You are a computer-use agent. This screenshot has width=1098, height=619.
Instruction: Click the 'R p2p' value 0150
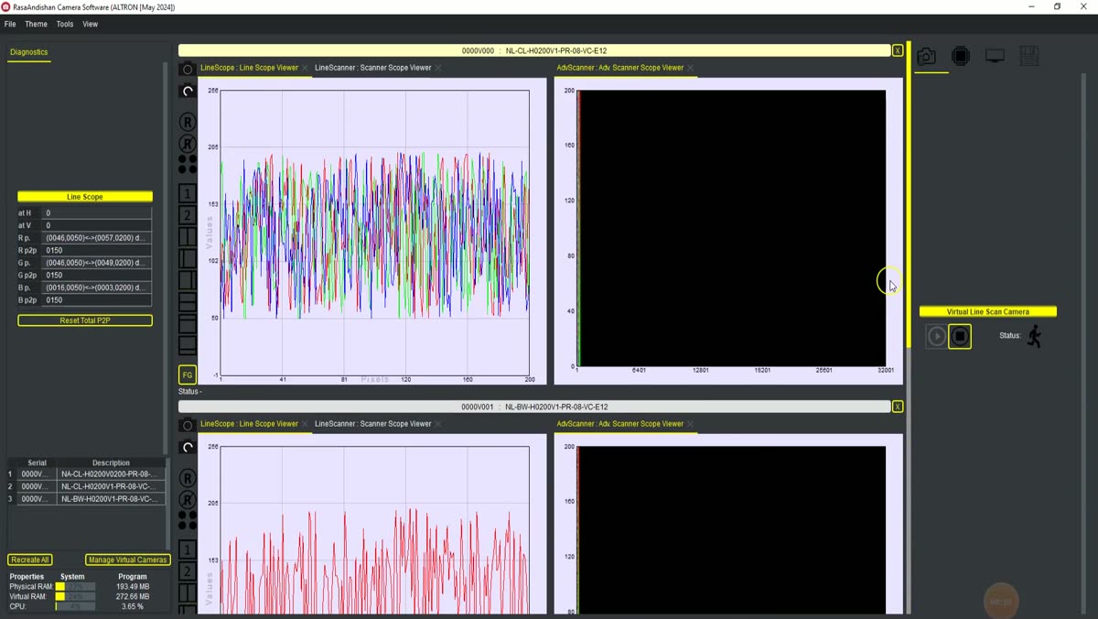[x=96, y=250]
